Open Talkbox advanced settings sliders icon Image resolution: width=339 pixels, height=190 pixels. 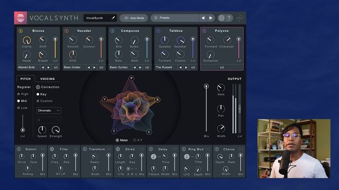[193, 68]
